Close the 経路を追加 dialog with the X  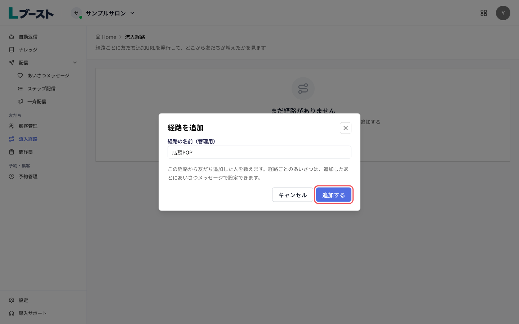(x=346, y=128)
